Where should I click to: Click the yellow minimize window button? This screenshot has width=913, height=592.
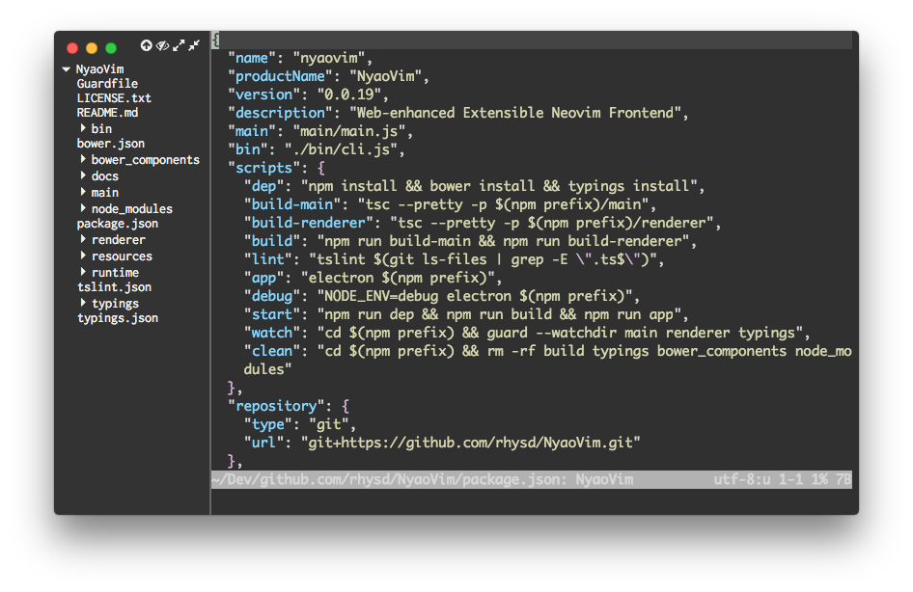(92, 48)
